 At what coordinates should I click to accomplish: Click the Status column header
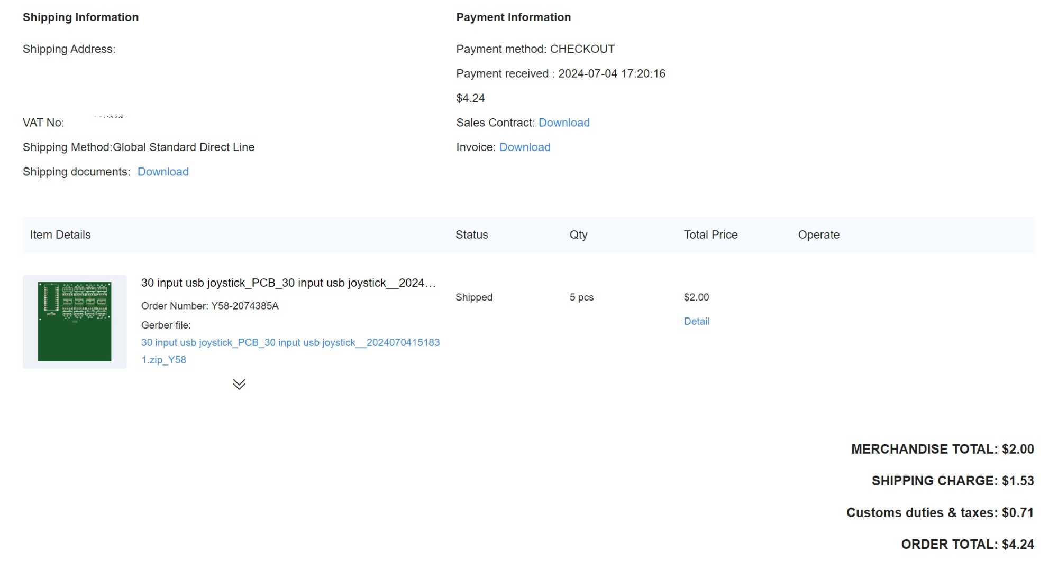(471, 235)
